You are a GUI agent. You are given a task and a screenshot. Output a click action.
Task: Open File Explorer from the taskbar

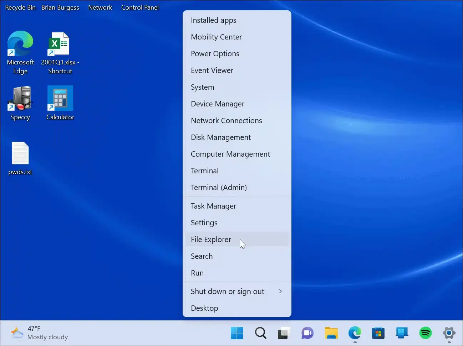click(331, 333)
